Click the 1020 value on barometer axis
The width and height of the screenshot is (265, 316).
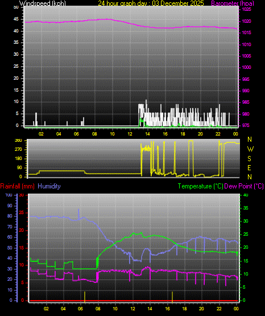point(246,21)
